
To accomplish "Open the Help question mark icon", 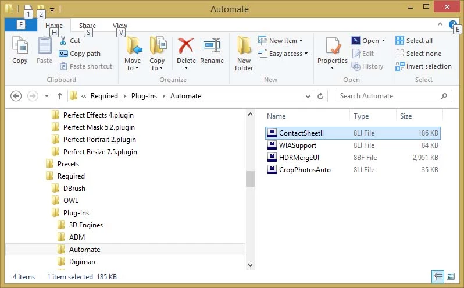I will click(452, 24).
